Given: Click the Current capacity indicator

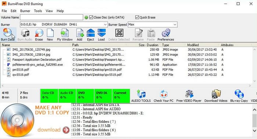Looking at the screenshot, I should point(121,96).
